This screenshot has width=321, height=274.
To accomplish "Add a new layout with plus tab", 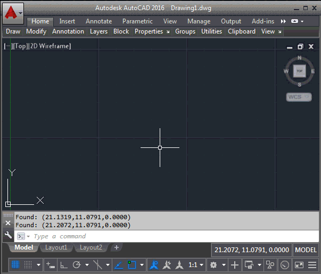I will point(117,247).
